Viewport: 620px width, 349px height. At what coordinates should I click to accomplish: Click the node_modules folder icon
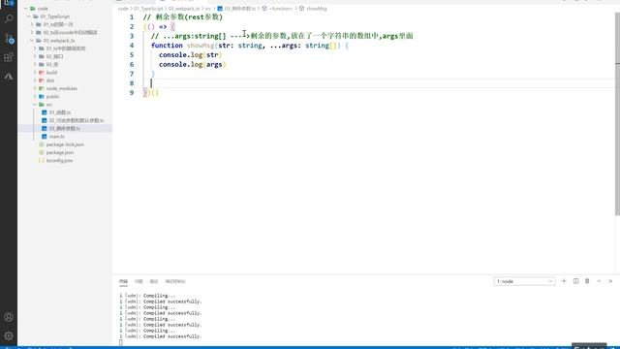[41, 88]
